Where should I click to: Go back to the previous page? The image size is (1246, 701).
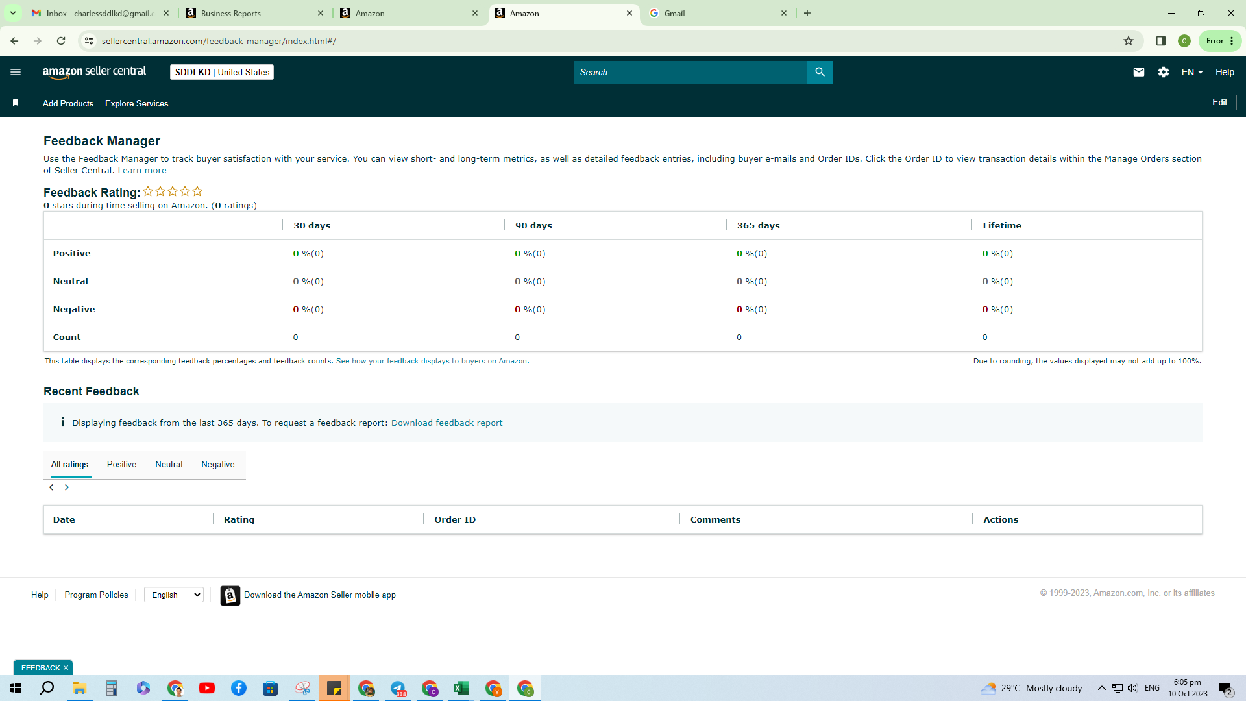point(14,41)
